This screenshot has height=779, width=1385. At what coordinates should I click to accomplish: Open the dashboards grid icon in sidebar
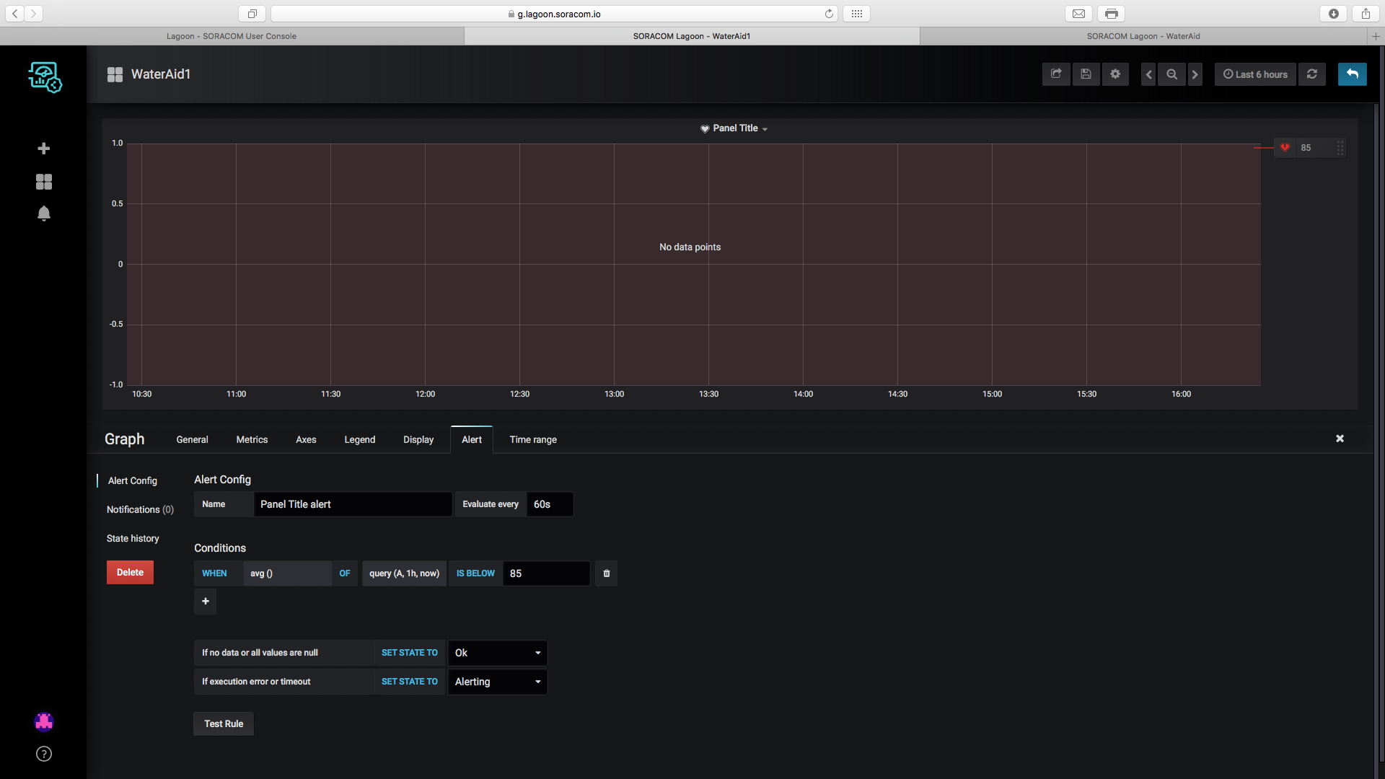(x=44, y=182)
